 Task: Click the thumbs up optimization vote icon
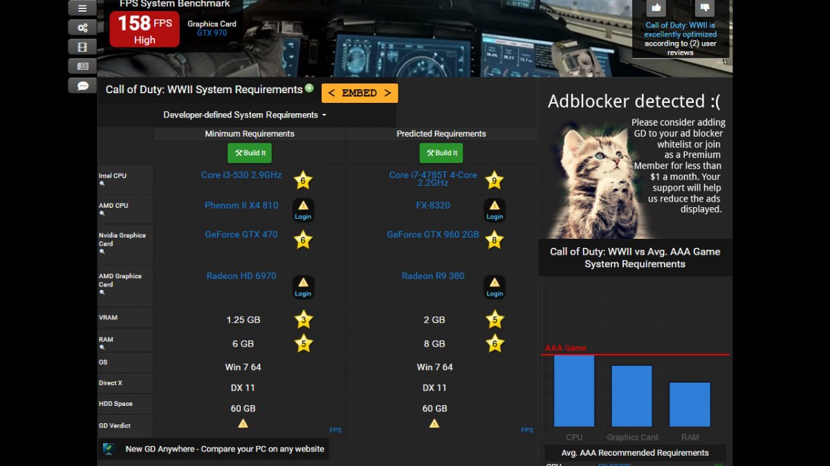[x=656, y=8]
